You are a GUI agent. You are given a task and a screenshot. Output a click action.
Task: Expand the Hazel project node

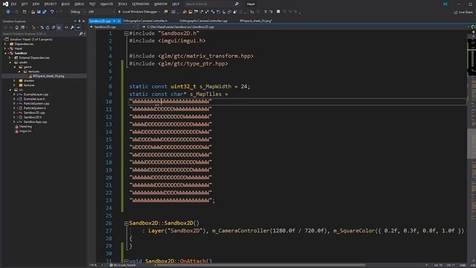[x=5, y=48]
